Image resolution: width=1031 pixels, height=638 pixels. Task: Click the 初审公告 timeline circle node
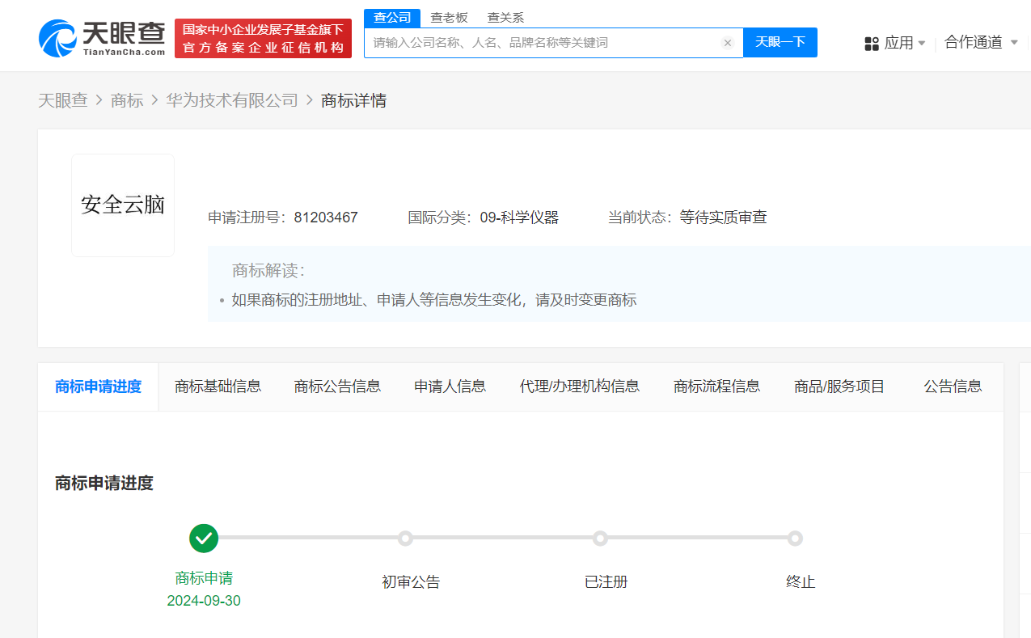[405, 538]
